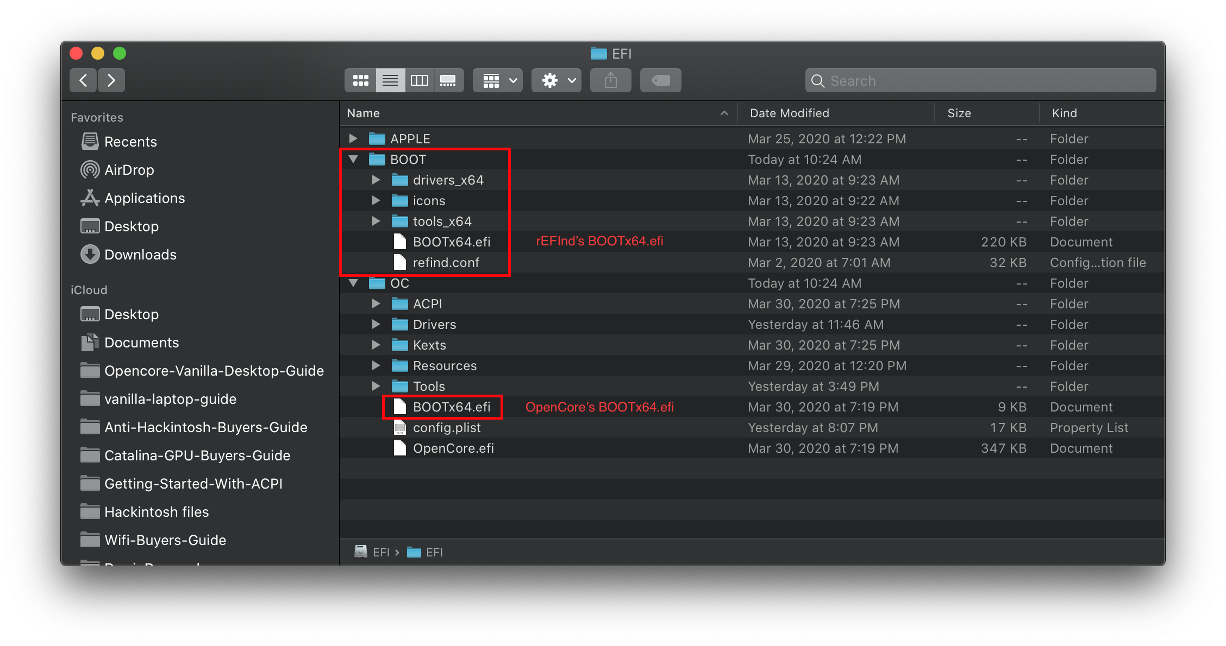Open Downloads in the sidebar
This screenshot has height=646, width=1226.
(x=140, y=255)
